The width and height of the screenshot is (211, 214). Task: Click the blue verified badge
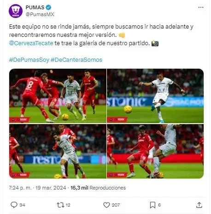(x=48, y=7)
